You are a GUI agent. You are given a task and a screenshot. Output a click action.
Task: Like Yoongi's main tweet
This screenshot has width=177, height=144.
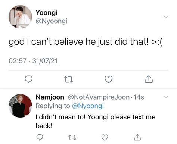(109, 79)
